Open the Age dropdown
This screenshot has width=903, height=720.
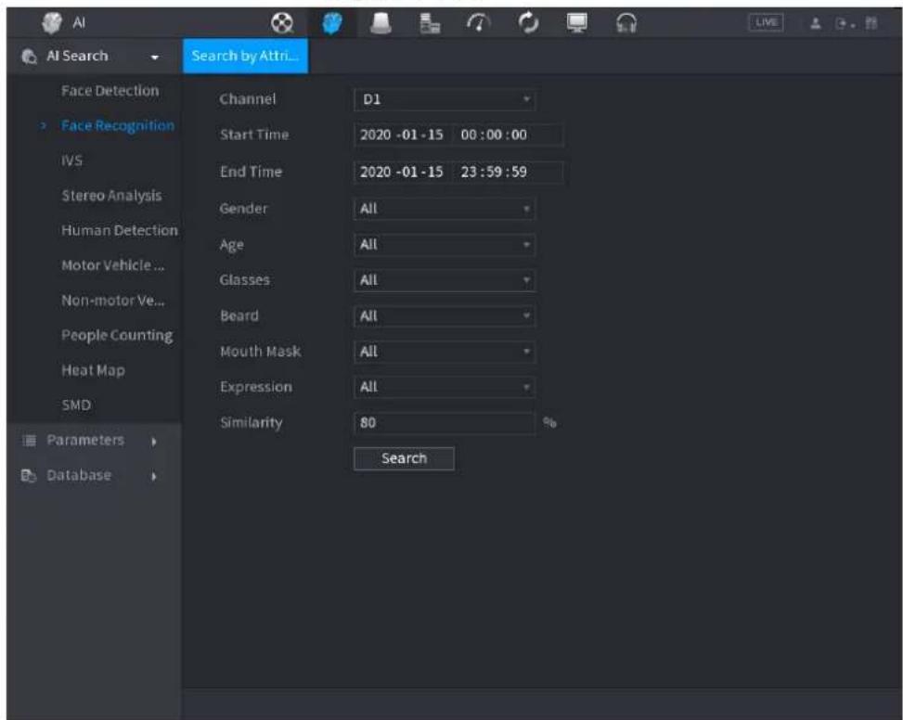pos(445,245)
